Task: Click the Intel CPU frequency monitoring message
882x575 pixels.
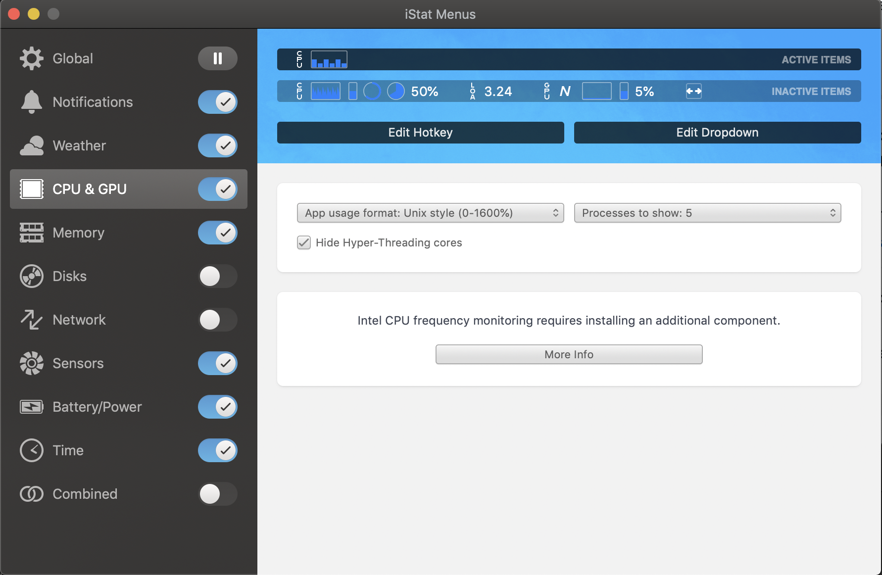Action: [569, 321]
